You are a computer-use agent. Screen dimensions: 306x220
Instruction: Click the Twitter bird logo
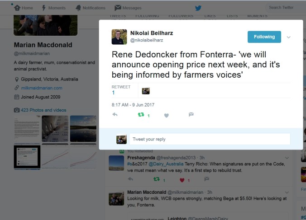[x=198, y=8]
